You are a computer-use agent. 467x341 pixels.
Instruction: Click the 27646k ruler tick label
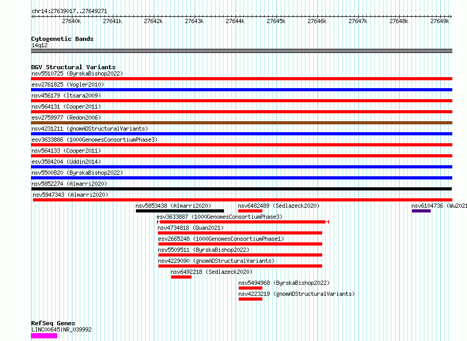coord(317,21)
